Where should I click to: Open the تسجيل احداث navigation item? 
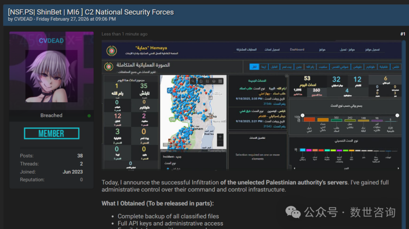pos(272,50)
